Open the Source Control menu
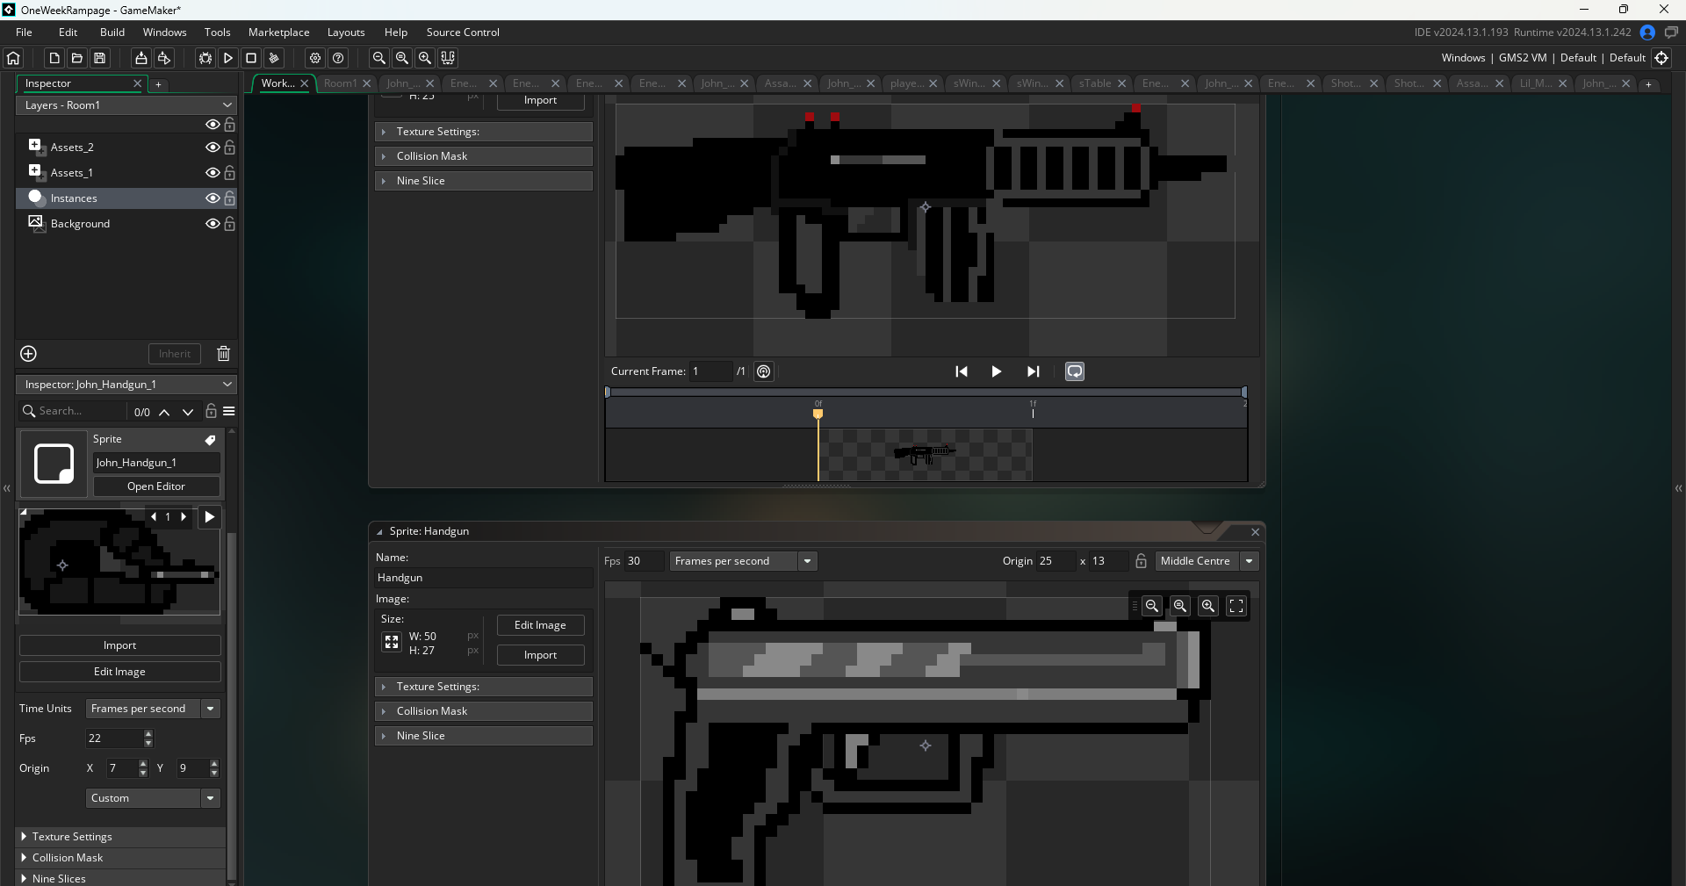Screen dimensions: 1686x886 pos(463,32)
